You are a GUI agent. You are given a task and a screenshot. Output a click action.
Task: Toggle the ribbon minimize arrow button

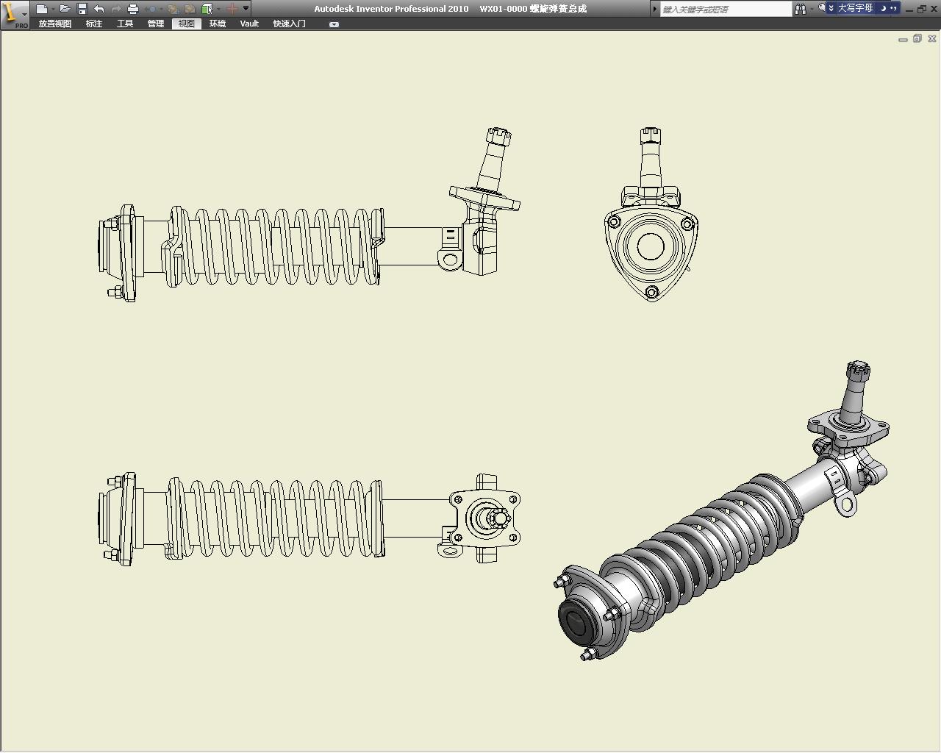334,24
